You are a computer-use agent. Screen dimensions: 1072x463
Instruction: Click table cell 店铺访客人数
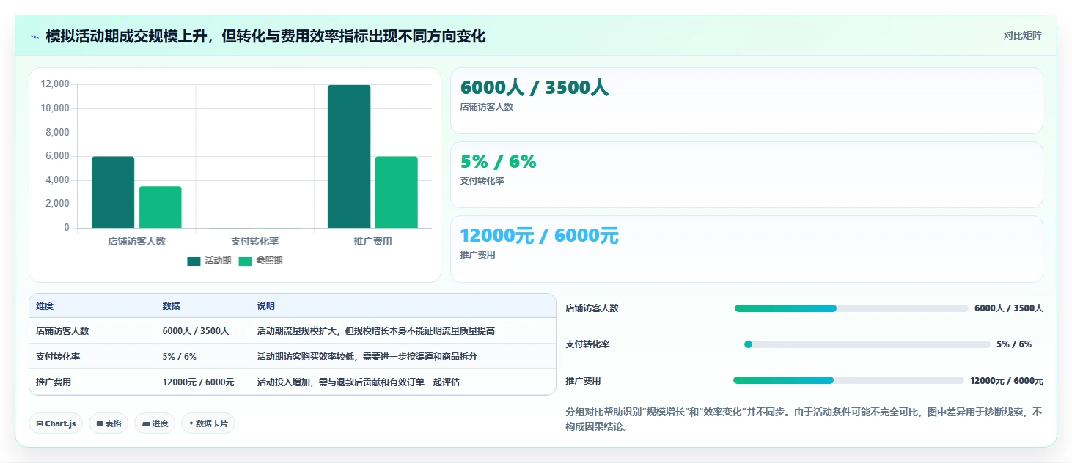[x=62, y=331]
